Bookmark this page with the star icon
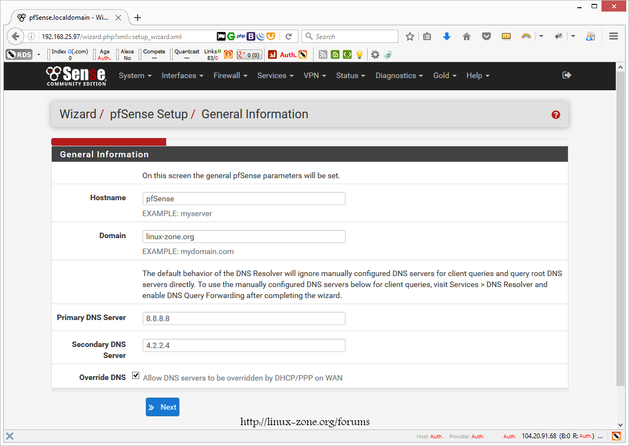Image resolution: width=629 pixels, height=446 pixels. 410,36
